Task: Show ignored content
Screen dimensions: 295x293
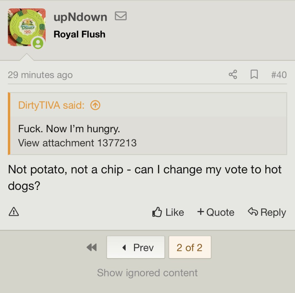Action: click(147, 273)
